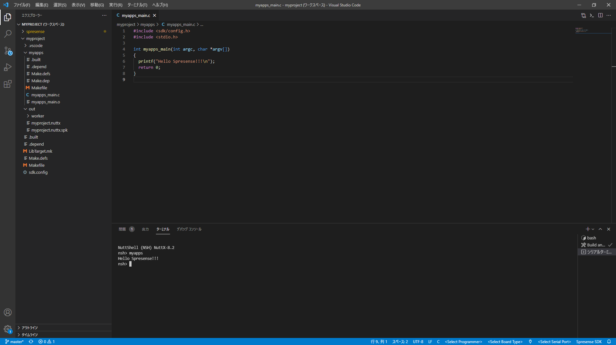The image size is (616, 345).
Task: Expand the Outline section
Action: point(64,328)
